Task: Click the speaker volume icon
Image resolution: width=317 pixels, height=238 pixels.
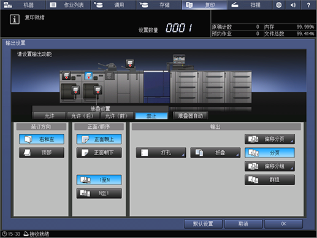Action: tap(293, 5)
